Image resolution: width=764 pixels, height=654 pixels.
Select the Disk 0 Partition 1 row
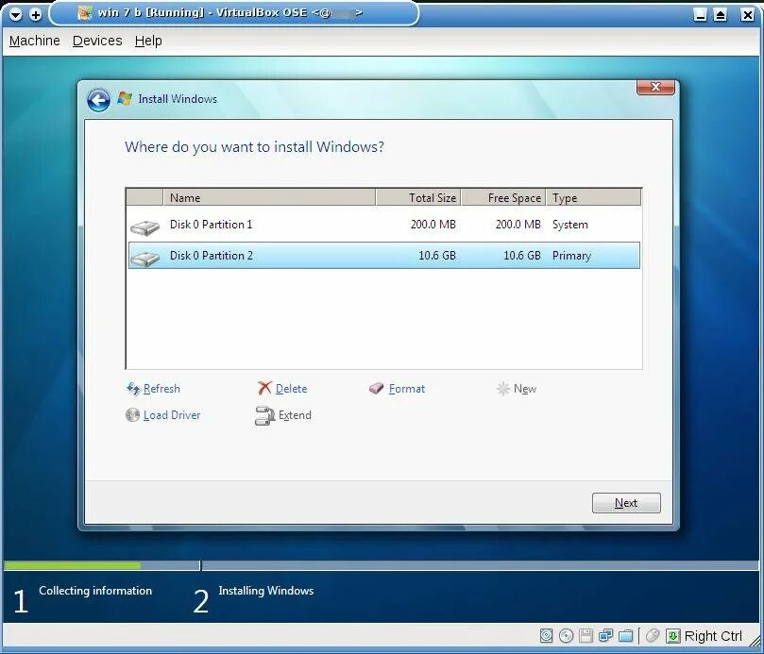click(384, 225)
